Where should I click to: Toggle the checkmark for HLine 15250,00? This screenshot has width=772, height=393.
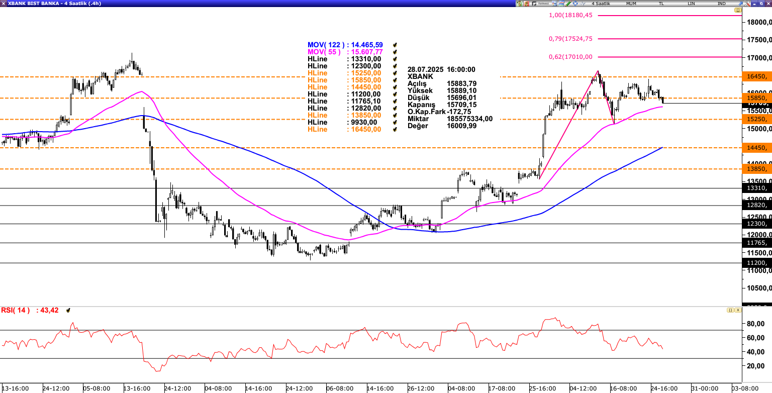[395, 73]
